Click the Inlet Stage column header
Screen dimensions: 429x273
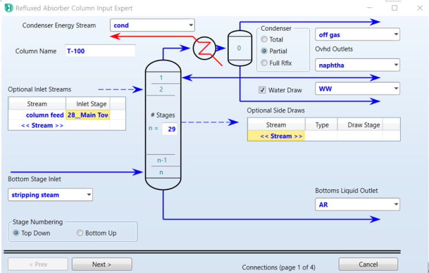(x=88, y=104)
